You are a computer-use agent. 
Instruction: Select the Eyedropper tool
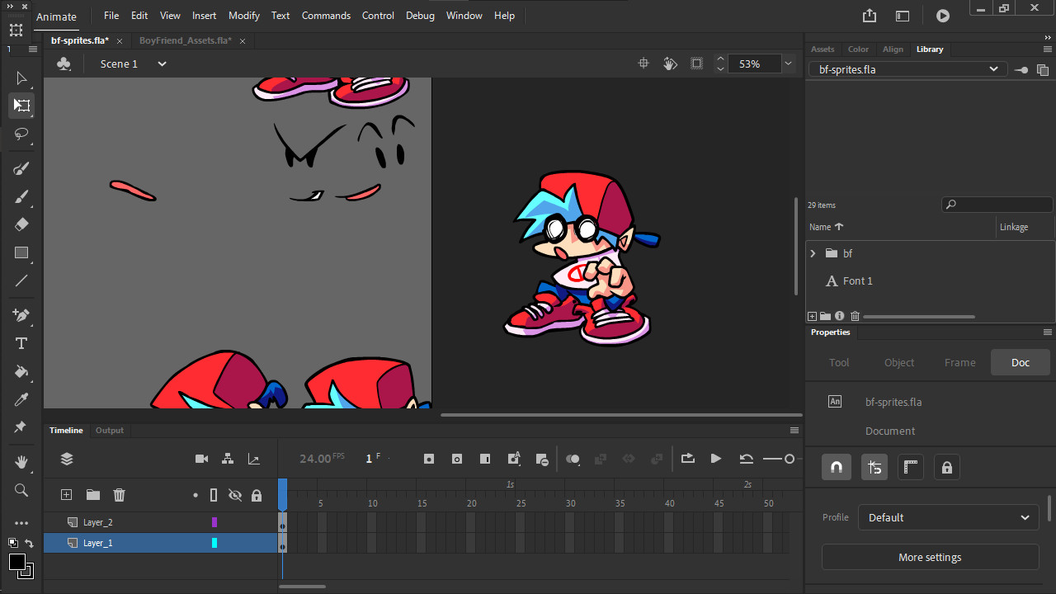tap(21, 399)
